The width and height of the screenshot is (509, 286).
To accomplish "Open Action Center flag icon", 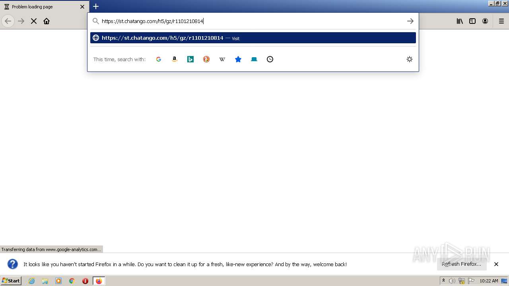I will tap(471, 281).
